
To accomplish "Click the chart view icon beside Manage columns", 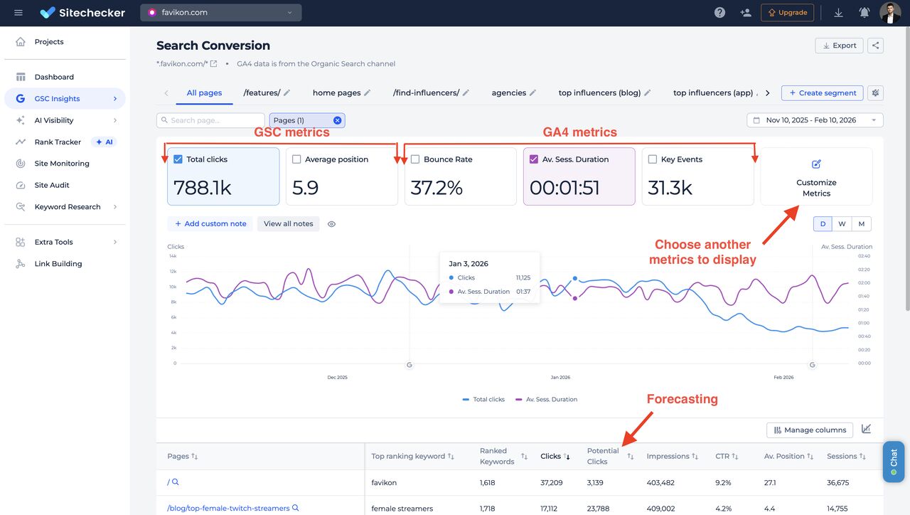I will [866, 429].
